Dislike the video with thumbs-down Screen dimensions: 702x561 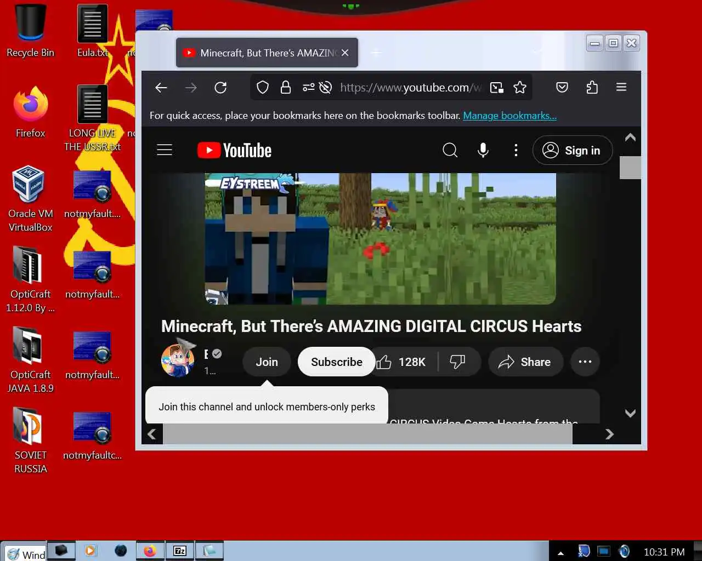[458, 362]
